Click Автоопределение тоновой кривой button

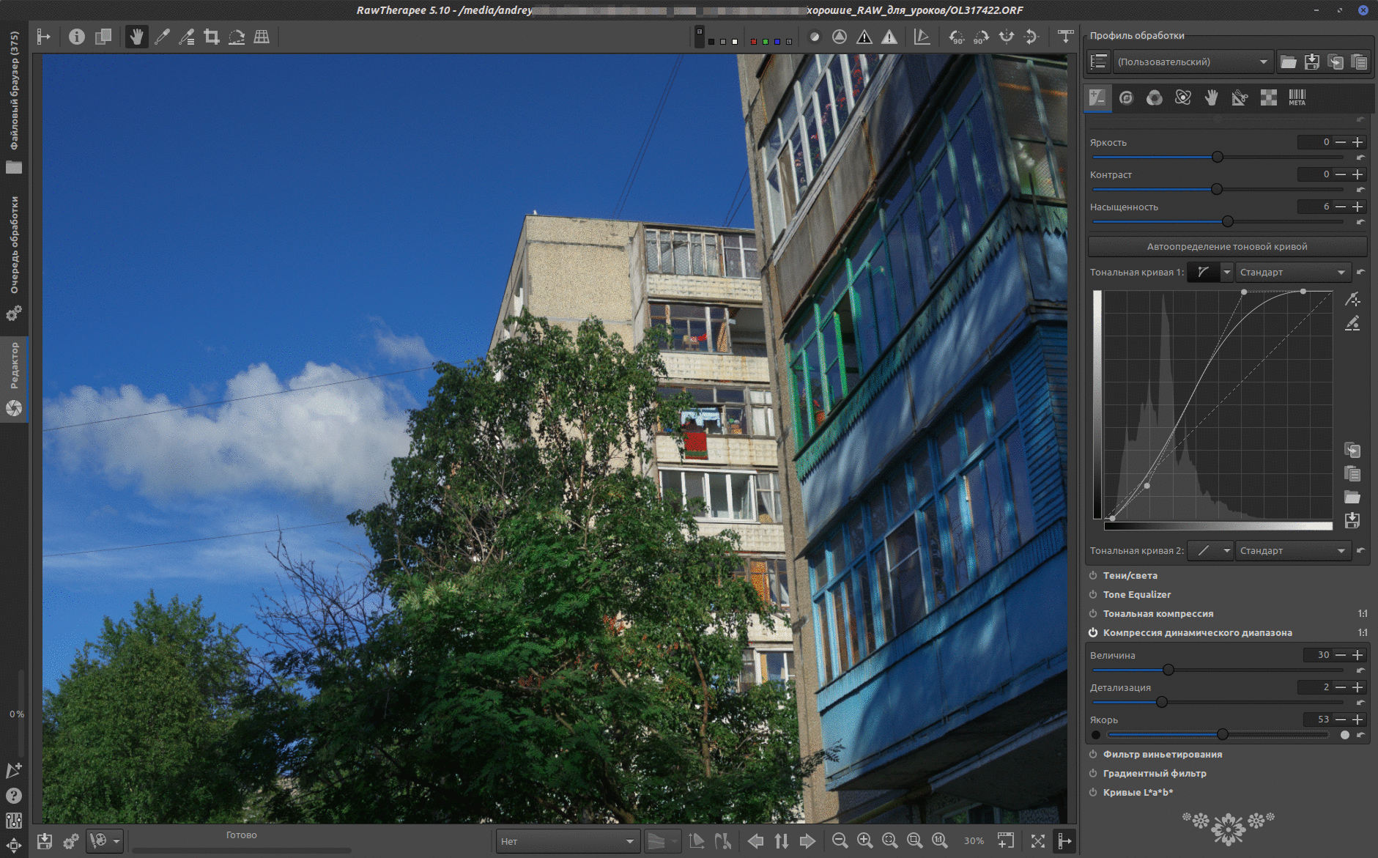click(x=1227, y=247)
